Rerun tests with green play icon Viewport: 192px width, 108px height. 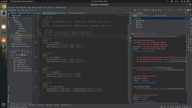130,16
